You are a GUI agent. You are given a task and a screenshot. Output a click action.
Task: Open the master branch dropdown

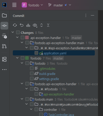click(60, 5)
